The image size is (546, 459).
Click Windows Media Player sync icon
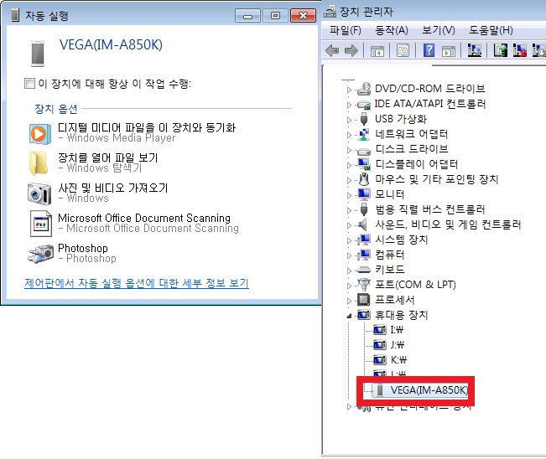click(x=39, y=133)
